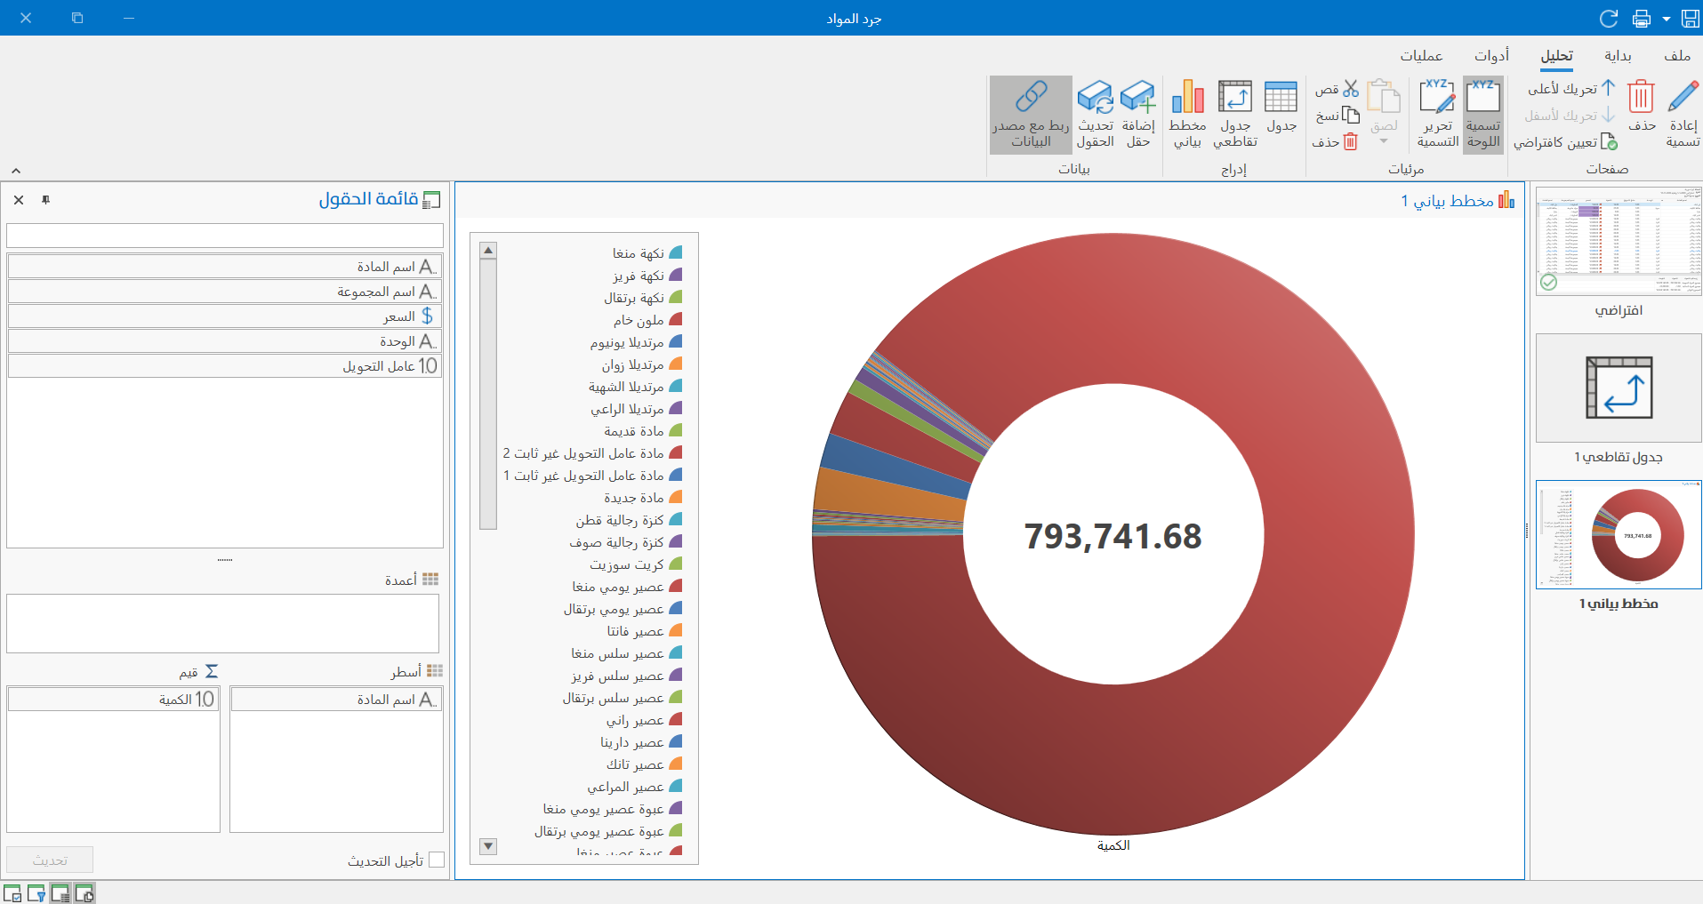1703x904 pixels.
Task: Collapse the ribbon with the chevron arrow
Action: pyautogui.click(x=15, y=170)
